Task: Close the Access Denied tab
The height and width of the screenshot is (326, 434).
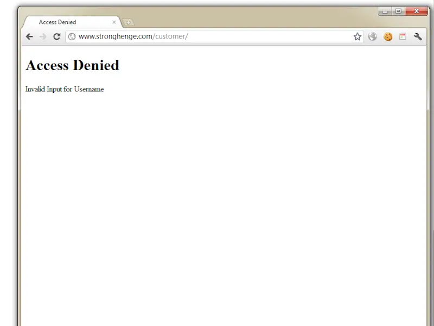Action: coord(114,22)
